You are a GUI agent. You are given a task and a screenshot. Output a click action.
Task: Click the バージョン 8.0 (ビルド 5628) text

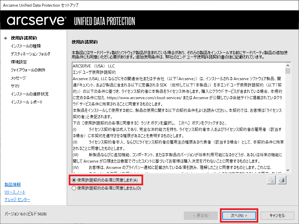coord(26,214)
